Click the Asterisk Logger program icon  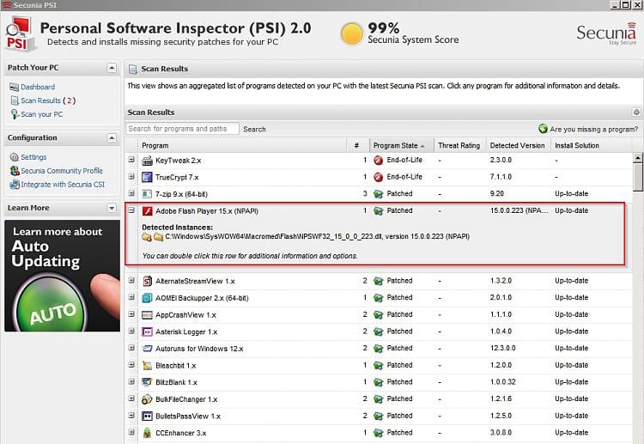click(x=147, y=331)
